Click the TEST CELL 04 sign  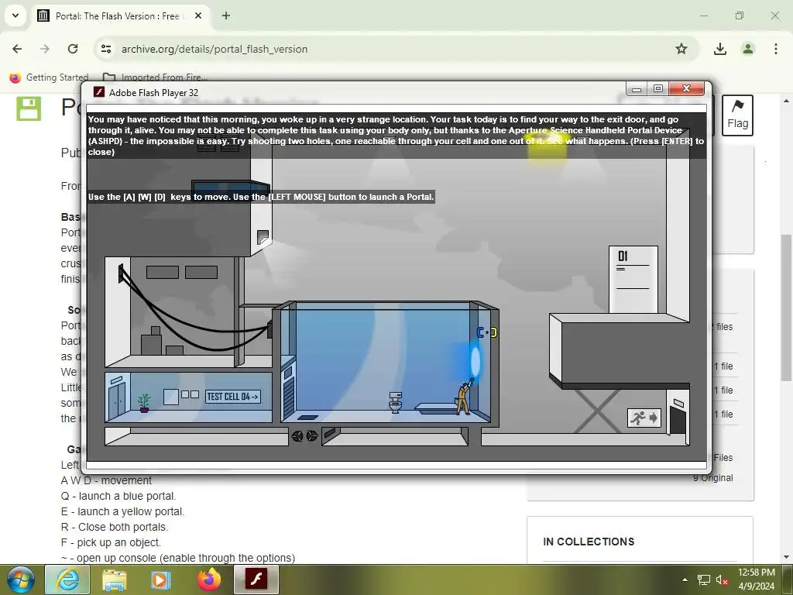(x=232, y=397)
